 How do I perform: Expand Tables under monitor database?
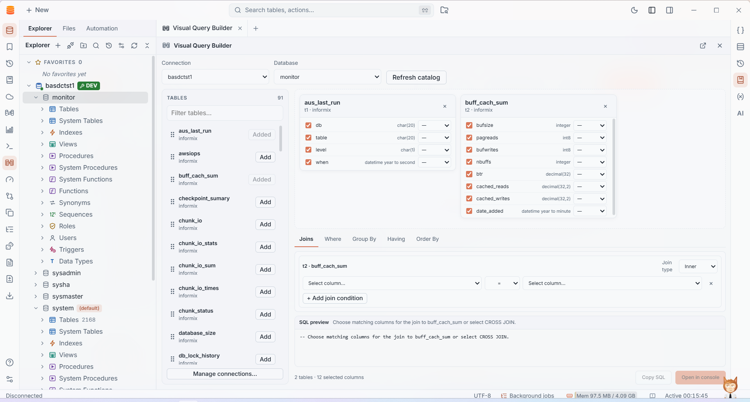coord(42,109)
